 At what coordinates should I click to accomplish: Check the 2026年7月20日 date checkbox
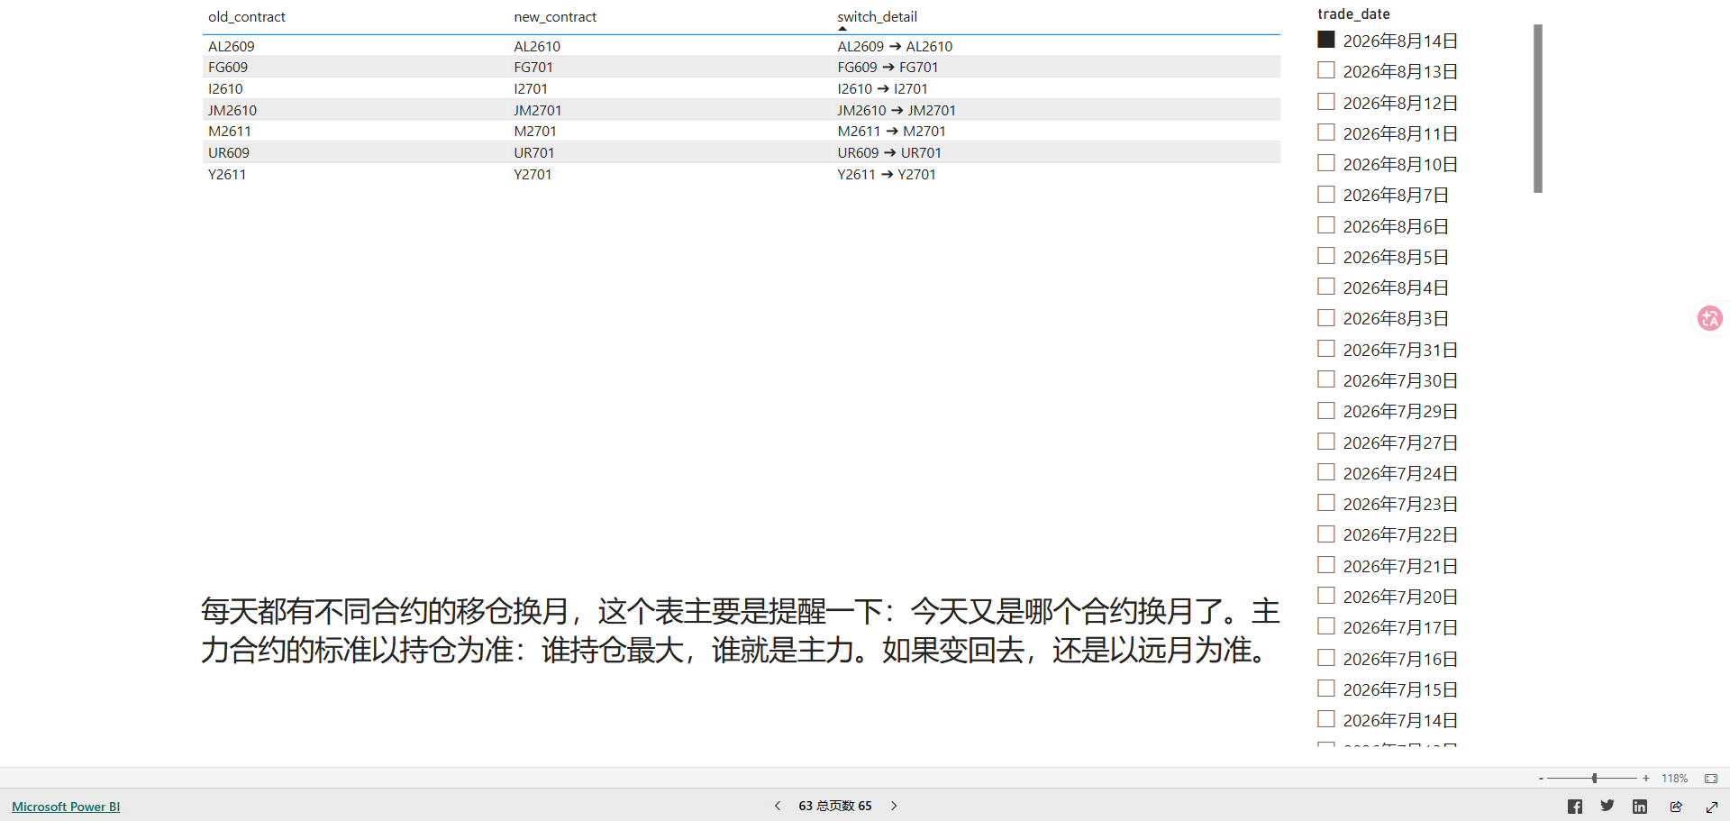click(x=1326, y=596)
